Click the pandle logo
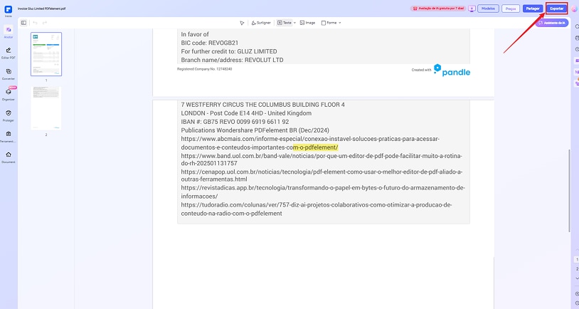This screenshot has width=579, height=309. click(x=452, y=70)
